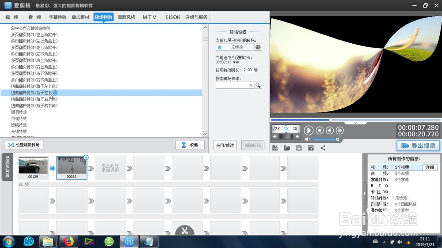442x248 pixels.
Task: Click the play button in preview
Action: (x=309, y=130)
